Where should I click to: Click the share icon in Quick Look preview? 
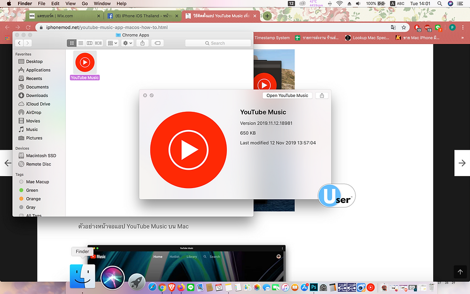[x=322, y=95]
